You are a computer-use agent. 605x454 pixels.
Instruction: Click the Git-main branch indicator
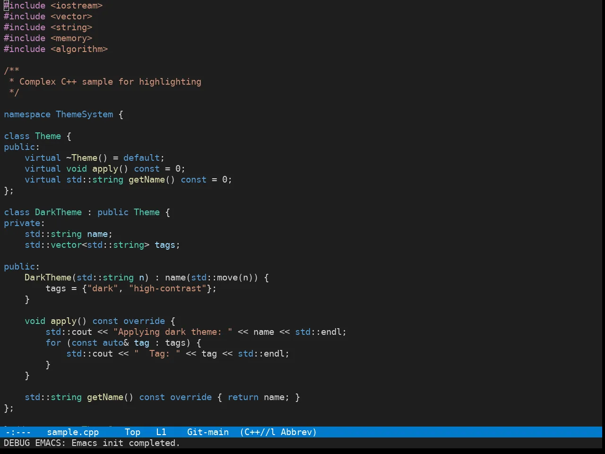(x=208, y=432)
